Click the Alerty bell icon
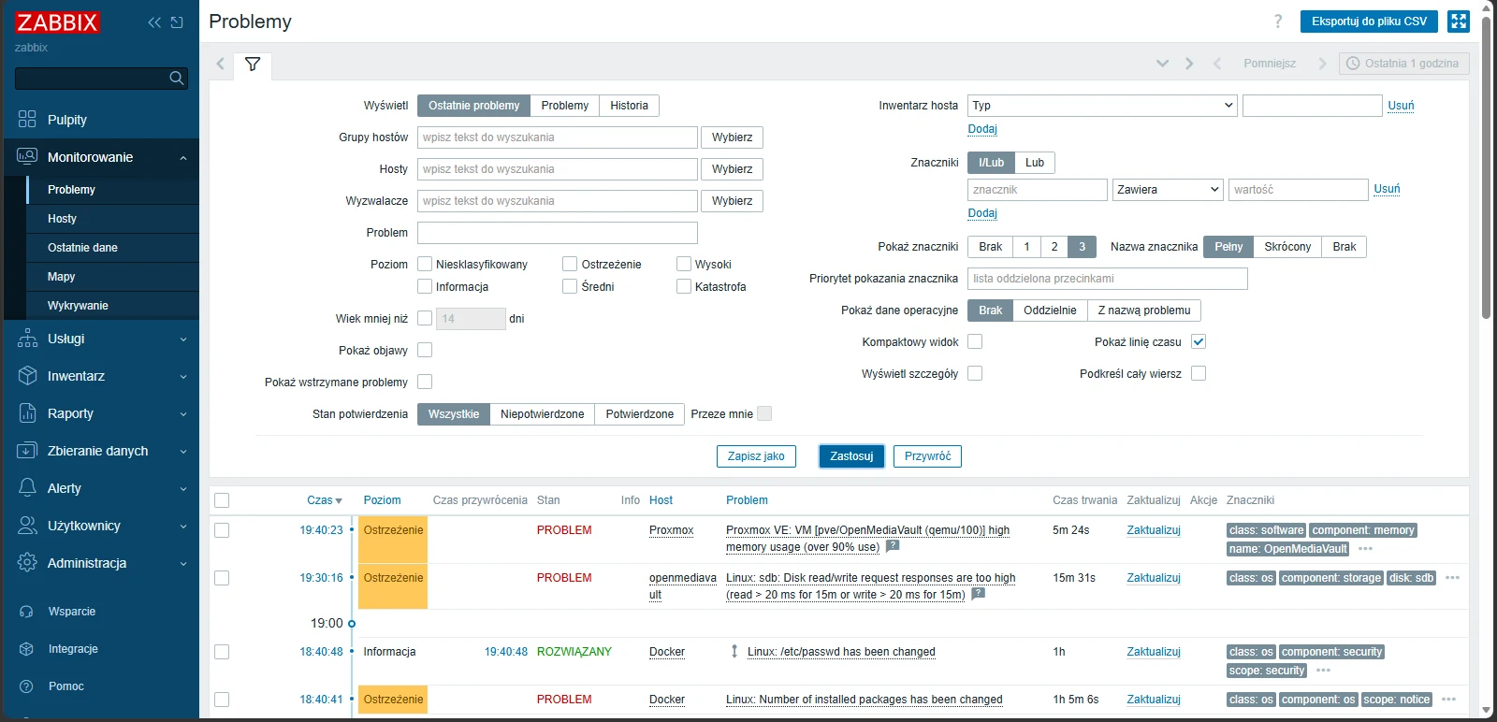 [27, 488]
